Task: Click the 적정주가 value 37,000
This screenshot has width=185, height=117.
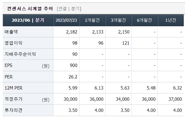Action: [x=175, y=99]
